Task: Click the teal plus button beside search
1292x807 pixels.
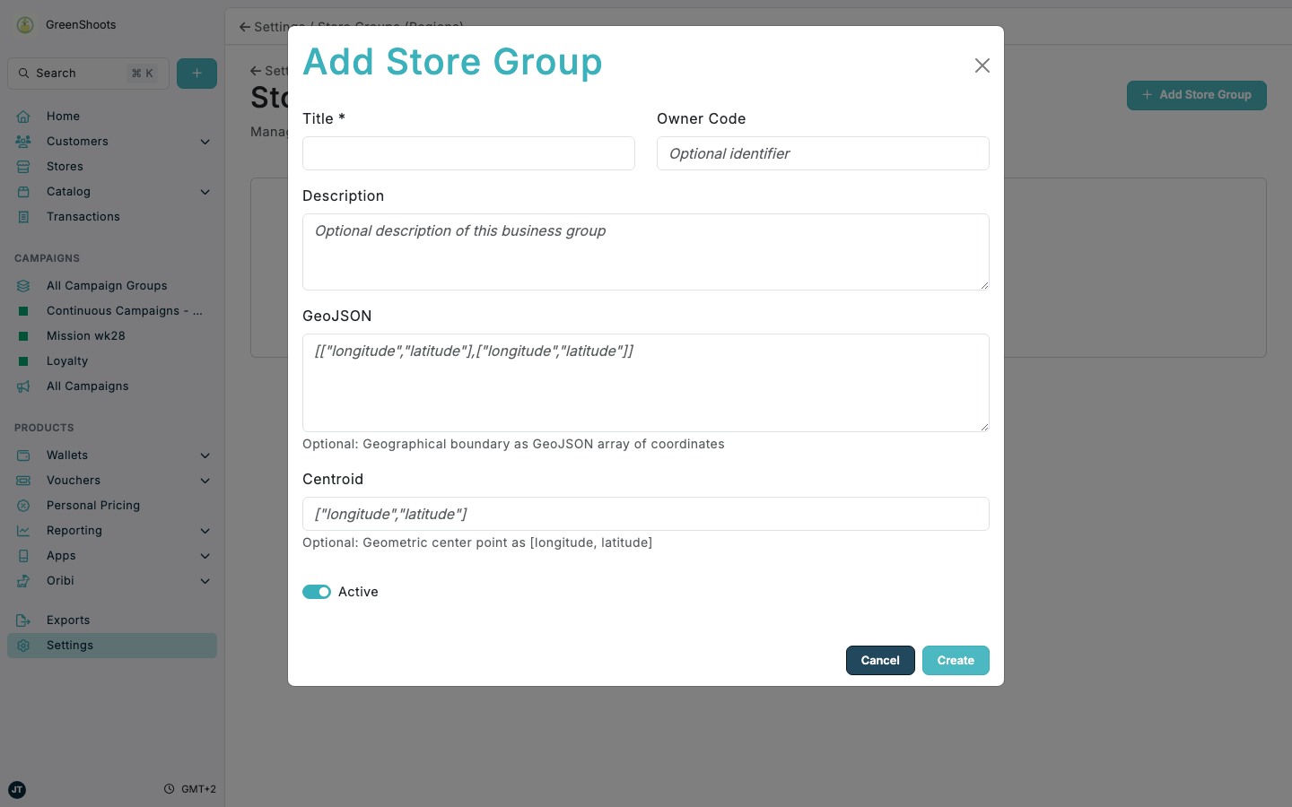Action: (196, 73)
